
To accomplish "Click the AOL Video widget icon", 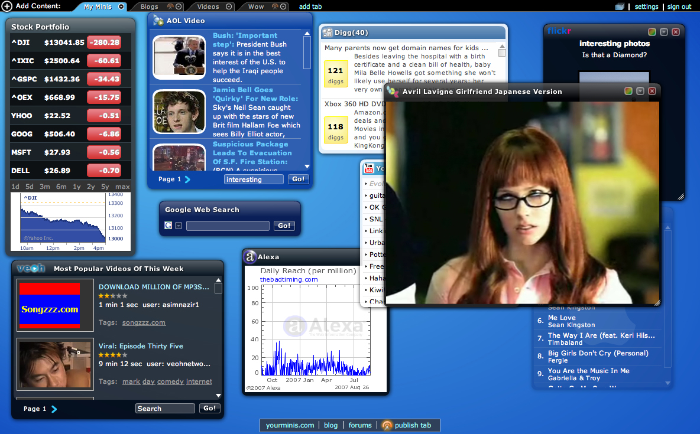I will (x=158, y=21).
